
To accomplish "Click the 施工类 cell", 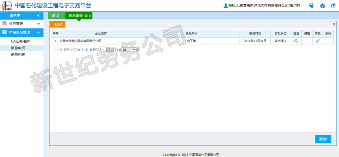I will 192,41.
